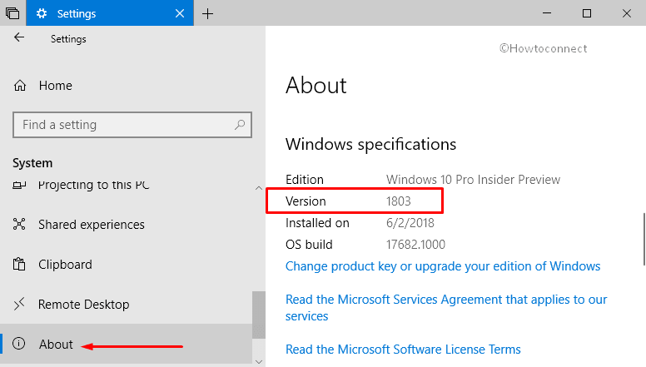Click the OS build value 17682.1000
Image resolution: width=646 pixels, height=367 pixels.
point(415,245)
